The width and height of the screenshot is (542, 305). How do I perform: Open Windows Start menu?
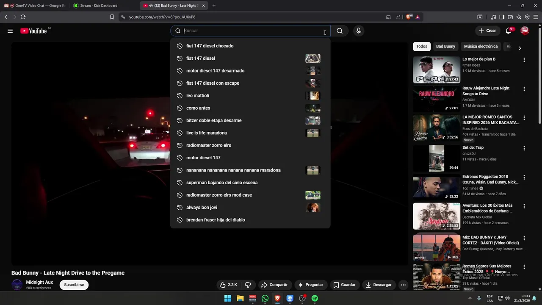(227, 298)
